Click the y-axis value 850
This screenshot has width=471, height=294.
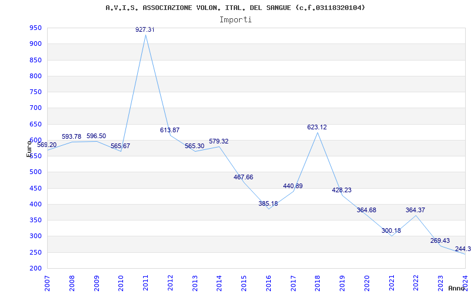pos(35,60)
